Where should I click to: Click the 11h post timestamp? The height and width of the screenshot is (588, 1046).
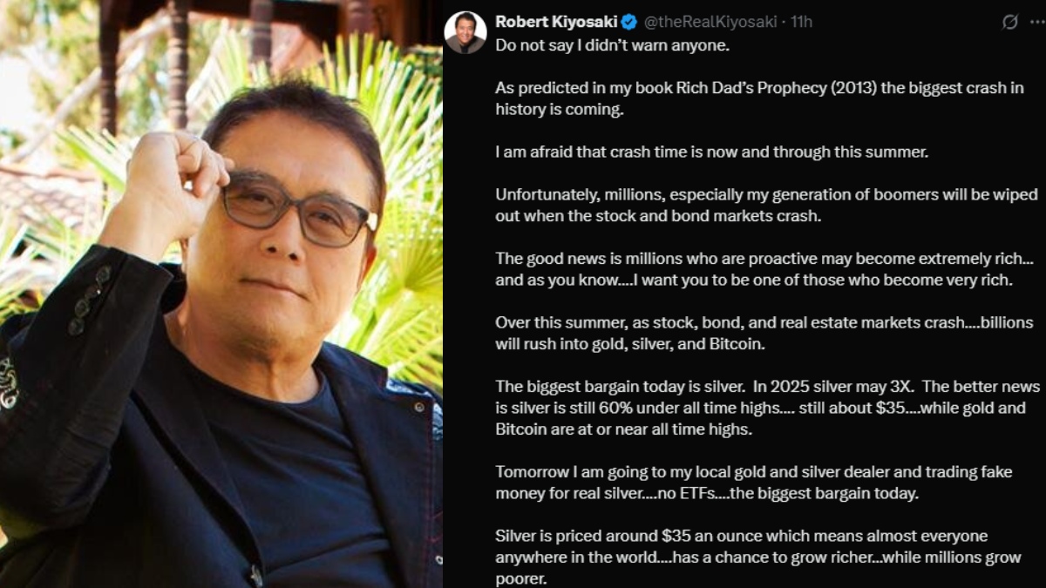pyautogui.click(x=801, y=22)
